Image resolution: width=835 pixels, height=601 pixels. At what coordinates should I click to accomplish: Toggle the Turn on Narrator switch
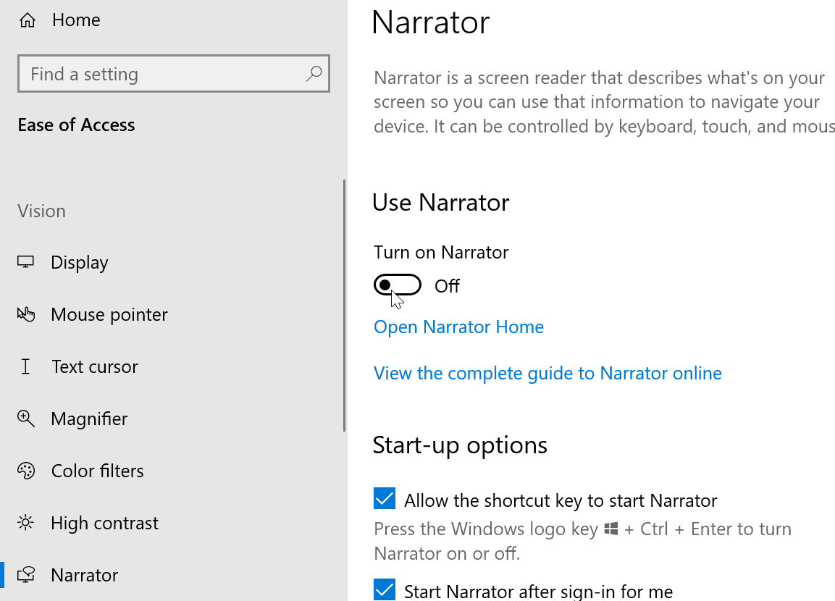coord(398,285)
